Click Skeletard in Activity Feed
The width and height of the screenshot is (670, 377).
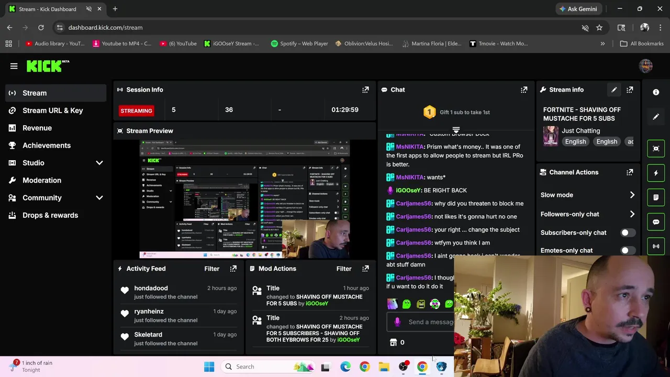[x=148, y=335]
